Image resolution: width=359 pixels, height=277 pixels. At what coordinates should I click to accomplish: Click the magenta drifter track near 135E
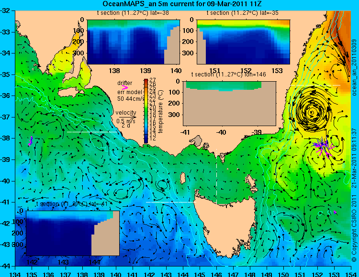coord(30,141)
